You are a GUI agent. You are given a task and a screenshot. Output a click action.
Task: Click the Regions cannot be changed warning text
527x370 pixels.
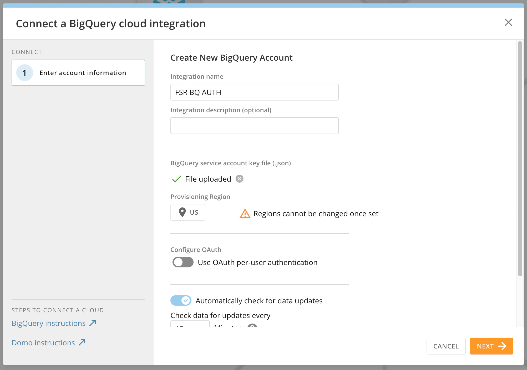tap(316, 214)
